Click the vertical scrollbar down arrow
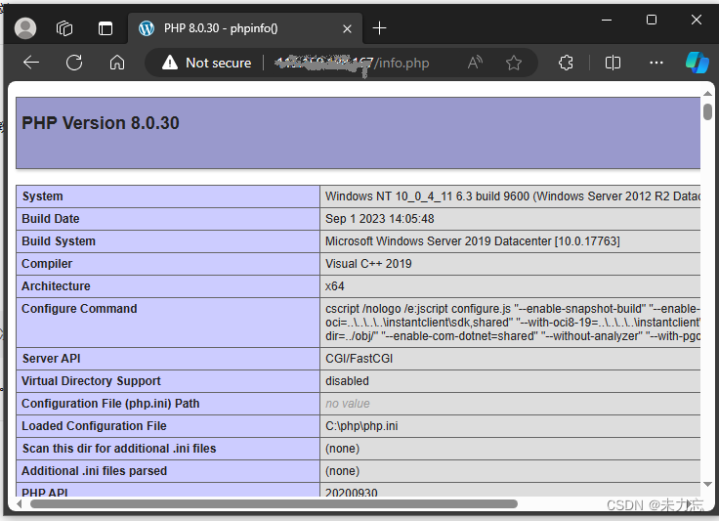Viewport: 719px width, 521px height. pyautogui.click(x=707, y=484)
